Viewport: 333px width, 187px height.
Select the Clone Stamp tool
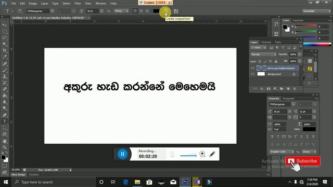click(x=5, y=76)
